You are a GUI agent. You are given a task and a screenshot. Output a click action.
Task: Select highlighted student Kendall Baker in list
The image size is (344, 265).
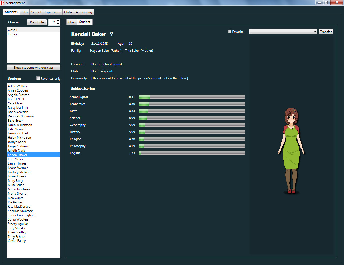point(34,155)
